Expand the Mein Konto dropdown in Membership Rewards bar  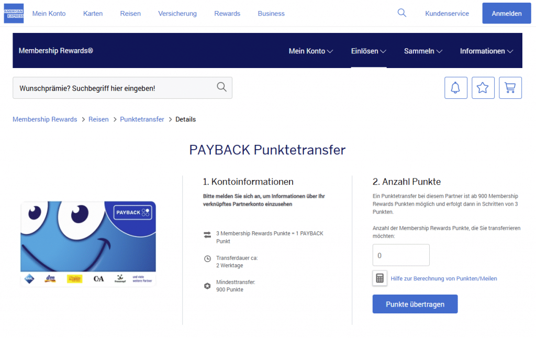[x=310, y=51]
